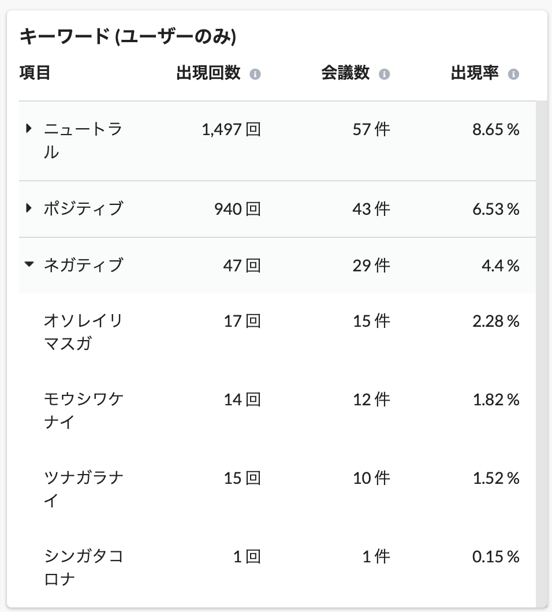Click the vertical scrollbar track
This screenshot has width=552, height=612.
pyautogui.click(x=542, y=353)
